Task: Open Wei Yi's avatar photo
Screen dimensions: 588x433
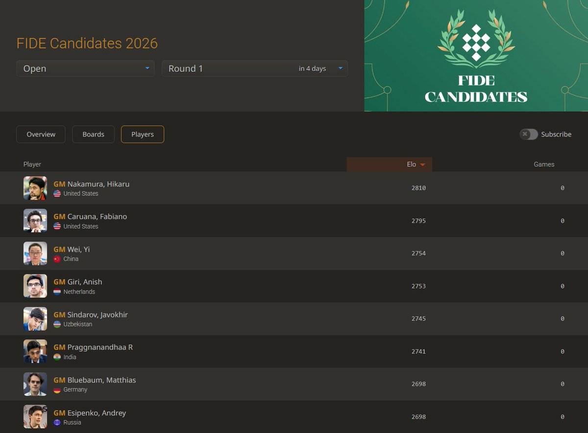Action: coord(35,253)
